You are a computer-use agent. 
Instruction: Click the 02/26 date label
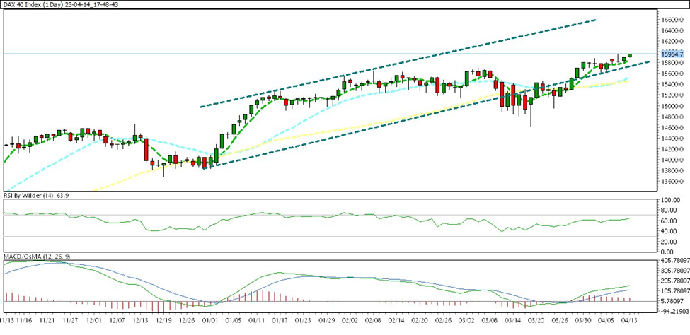coord(443,321)
